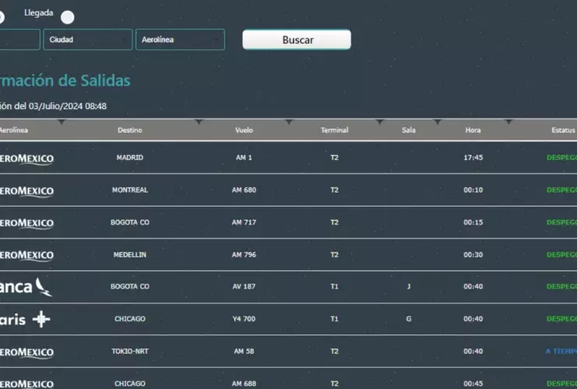Click the Estatus column header
Image resolution: width=577 pixels, height=389 pixels.
click(562, 130)
